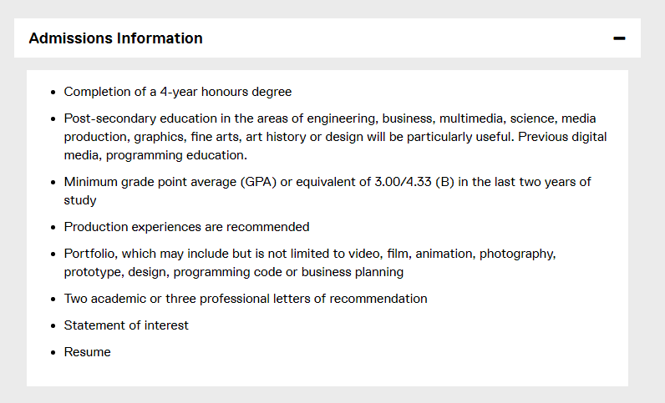Select the Portfolio requirement text
Image resolution: width=665 pixels, height=403 pixels.
[309, 254]
